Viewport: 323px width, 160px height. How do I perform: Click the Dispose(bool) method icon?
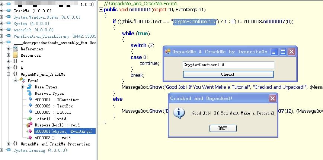29,125
